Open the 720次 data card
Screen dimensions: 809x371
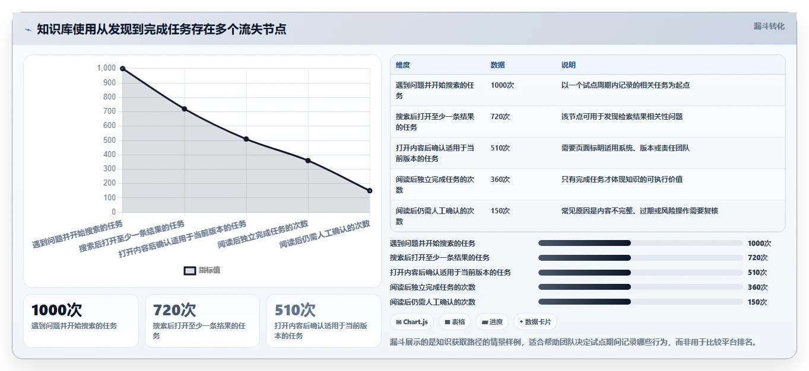(202, 321)
